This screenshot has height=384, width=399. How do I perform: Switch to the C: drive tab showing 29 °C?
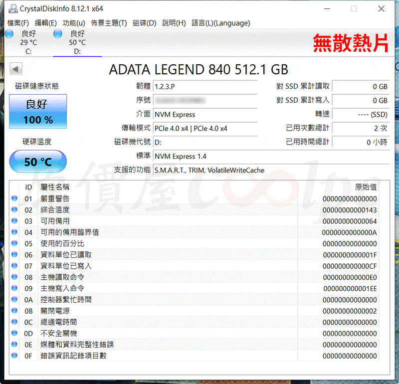tap(28, 42)
